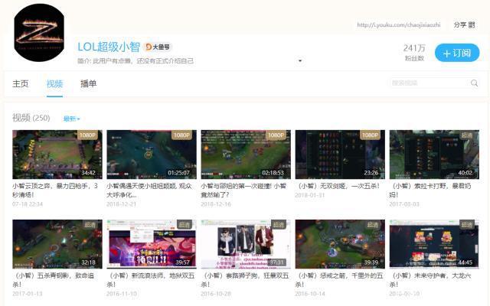
Task: Play the 23:26 video thumbnail
Action: click(340, 155)
